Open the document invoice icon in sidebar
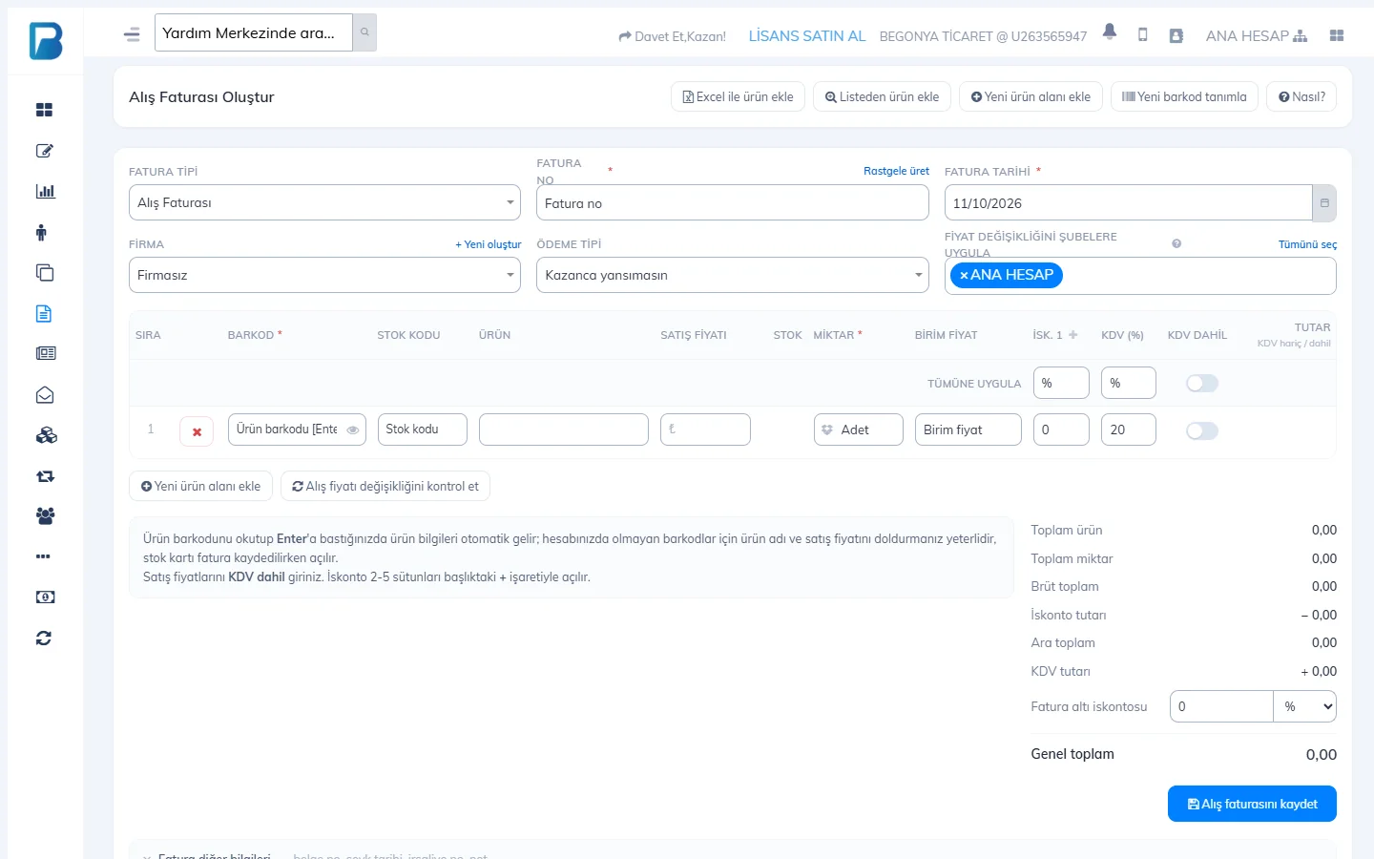 pyautogui.click(x=44, y=314)
